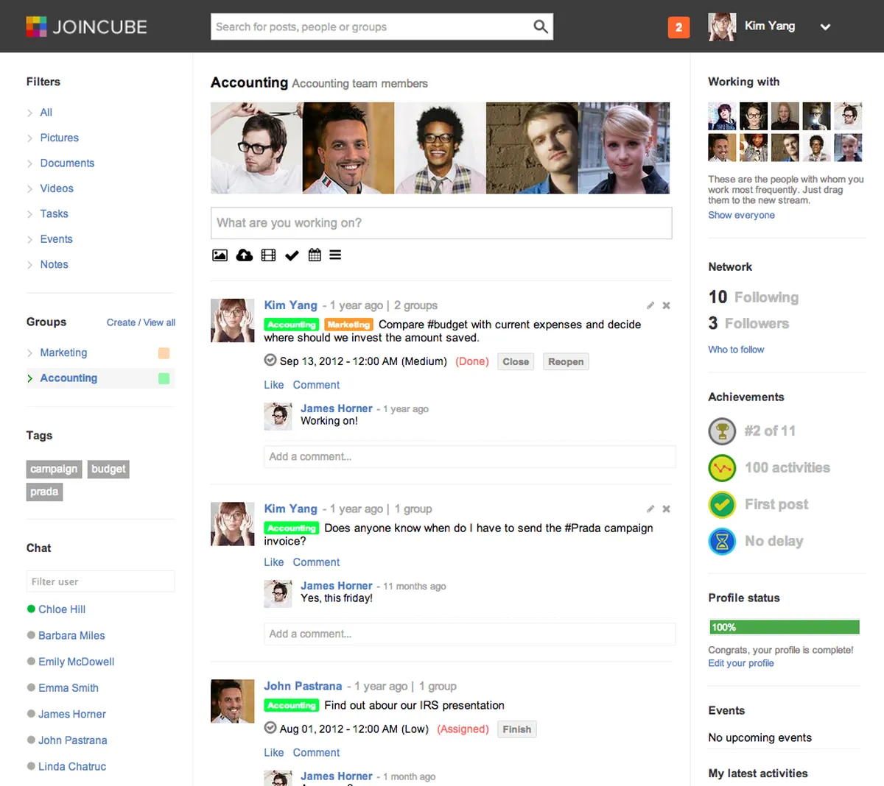Attach a picture using the image icon
This screenshot has width=884, height=786.
[220, 255]
